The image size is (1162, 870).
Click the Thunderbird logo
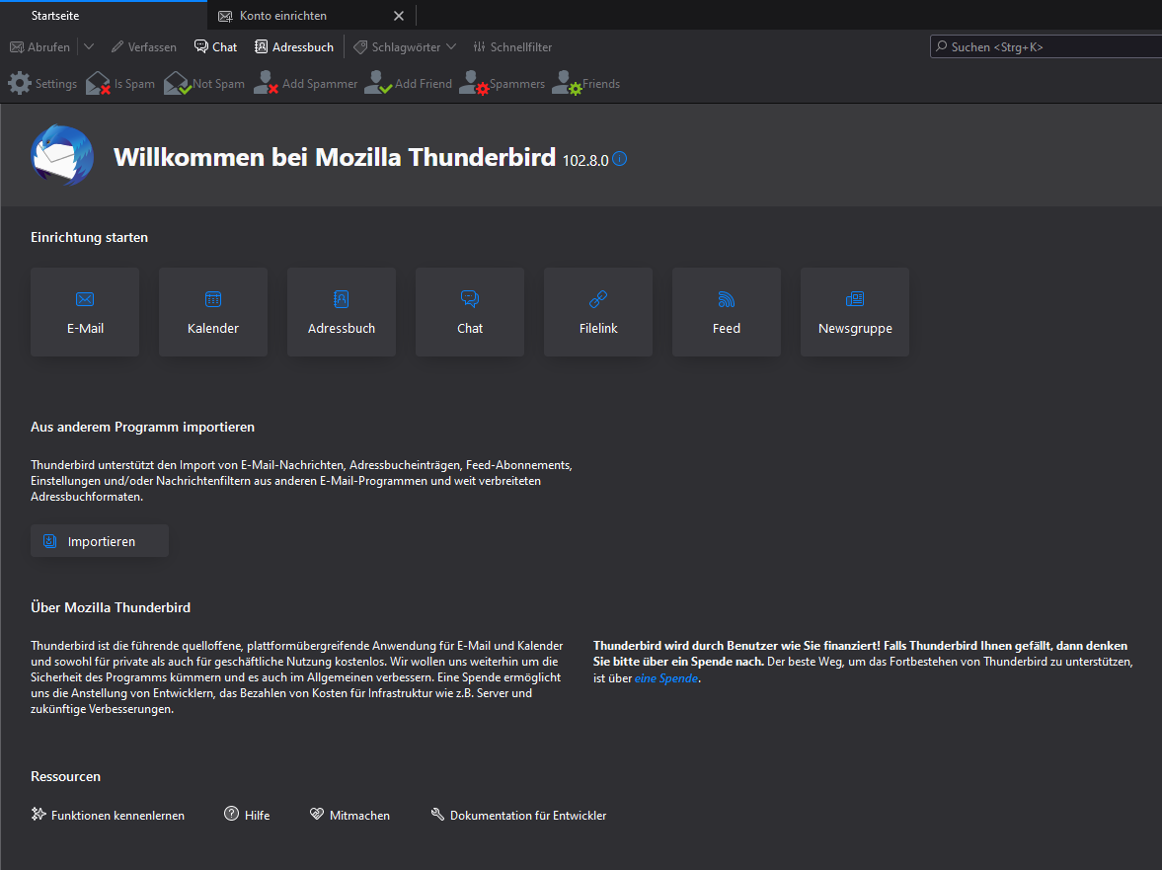pos(62,156)
